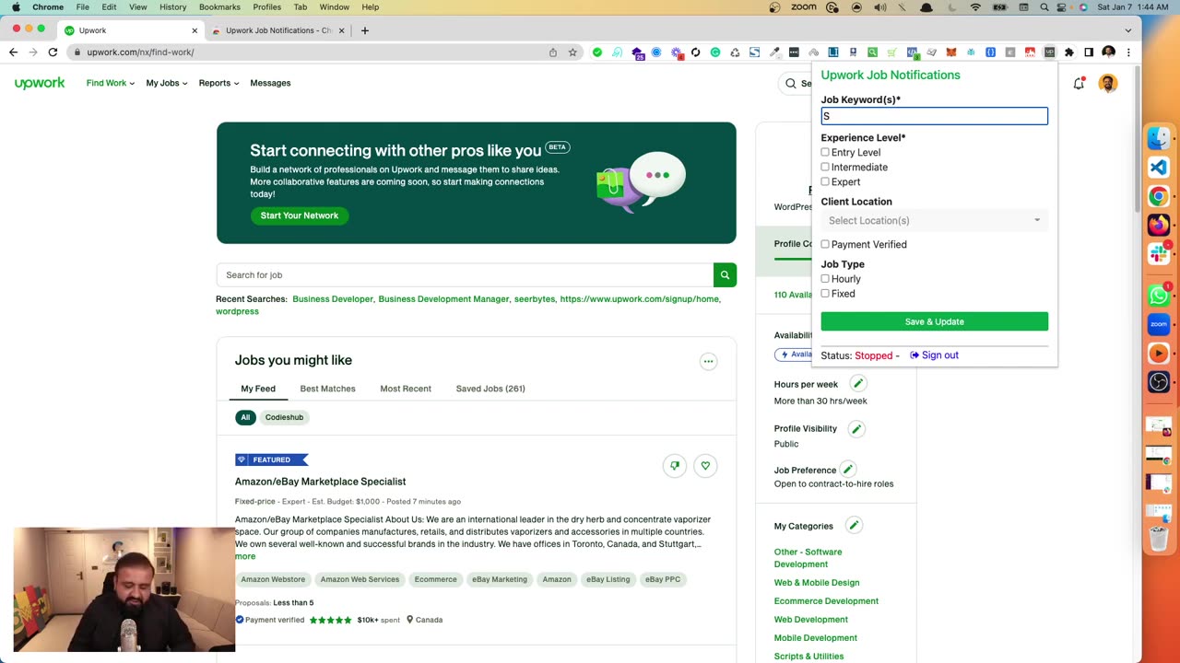Expand the Reports menu
This screenshot has width=1180, height=663.
point(218,83)
